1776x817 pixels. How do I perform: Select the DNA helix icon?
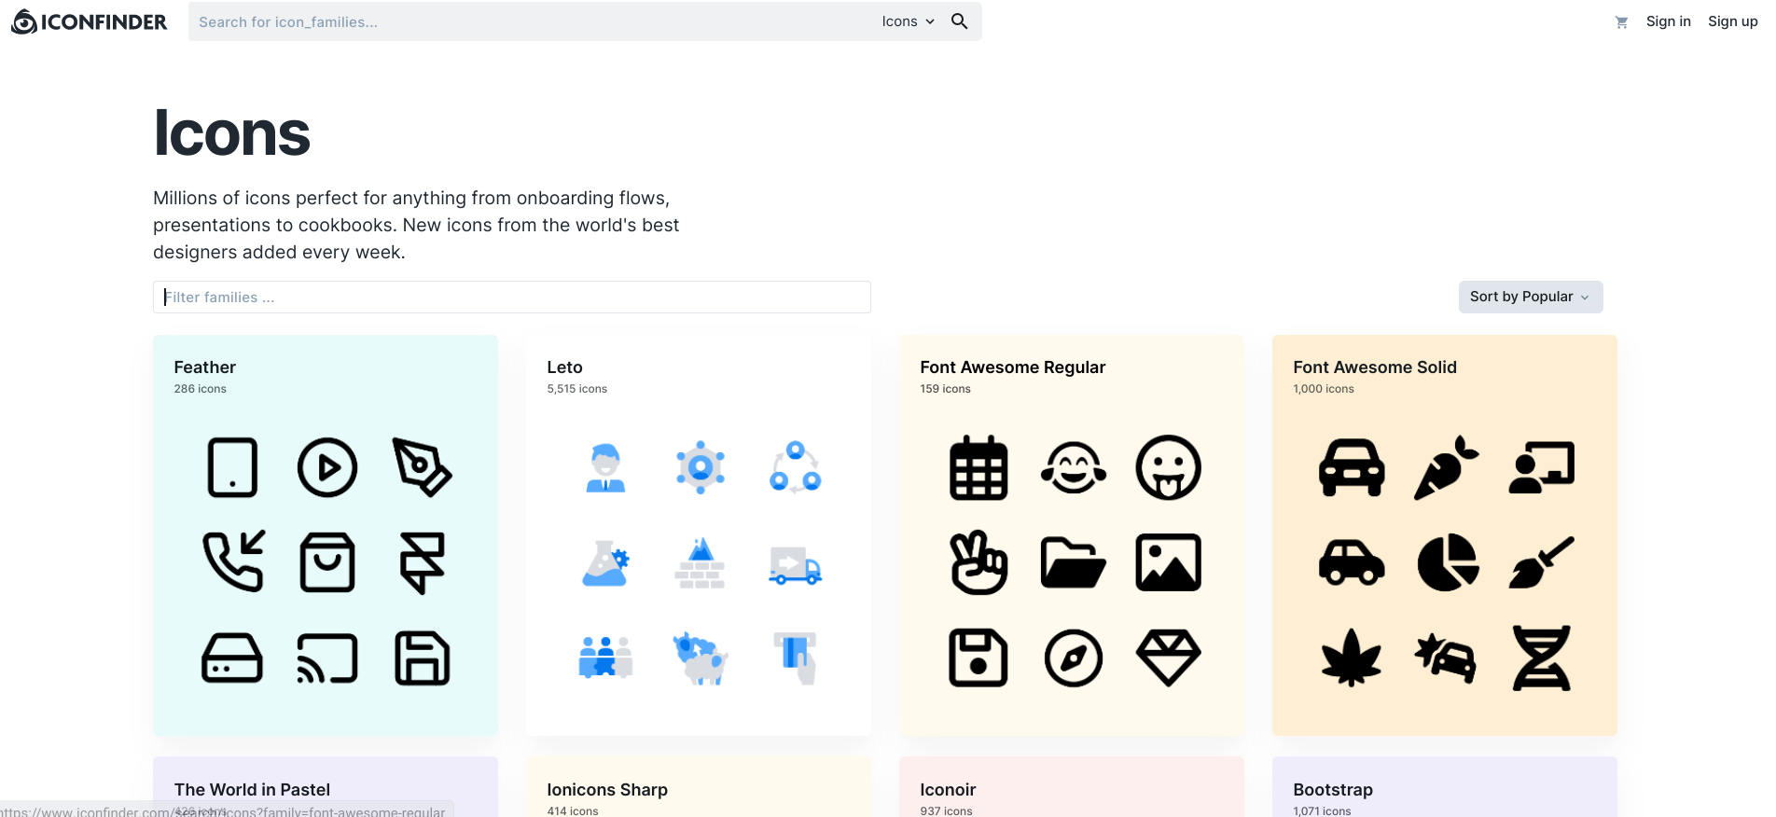pyautogui.click(x=1541, y=658)
